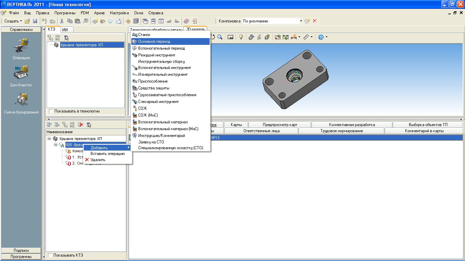This screenshot has height=261, width=465.
Task: Collapse left sidebar with small arrow handle
Action: 44,30
